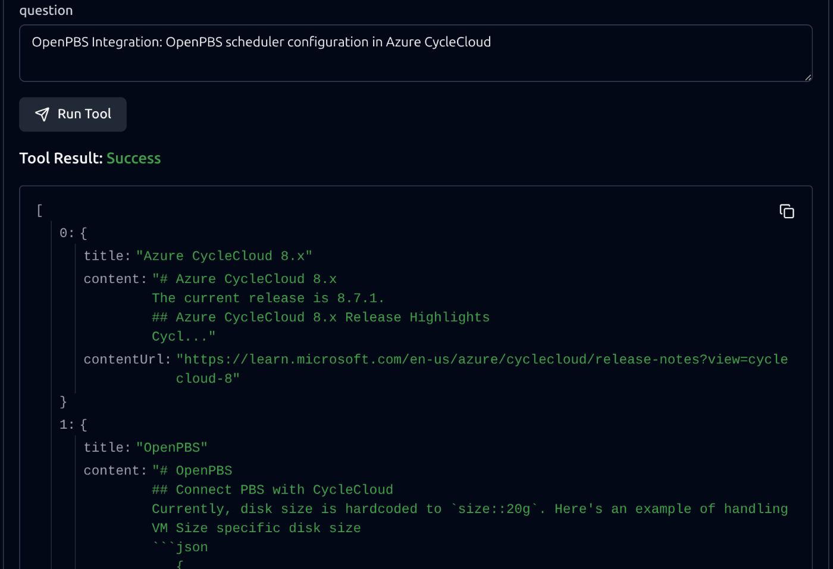Click the "Tool Result:" heading text
This screenshot has height=569, width=833.
[61, 158]
